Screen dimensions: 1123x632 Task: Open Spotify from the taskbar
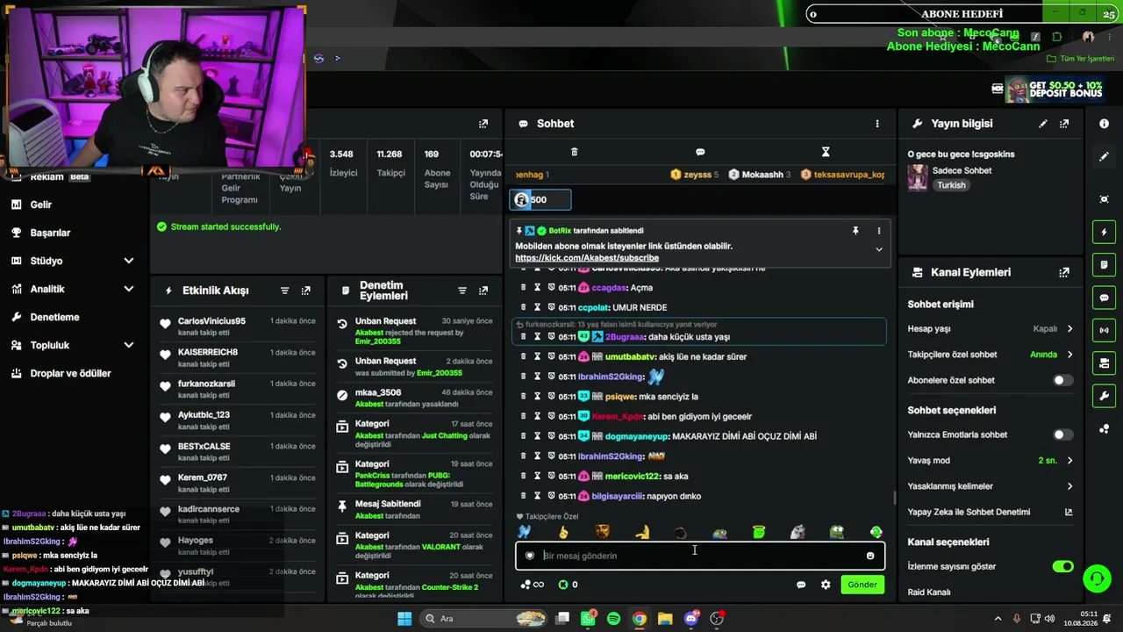(613, 619)
